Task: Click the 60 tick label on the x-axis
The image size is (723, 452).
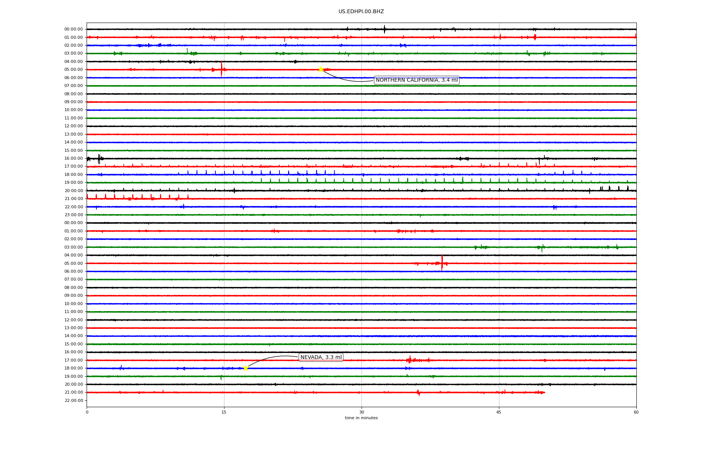Action: point(636,412)
